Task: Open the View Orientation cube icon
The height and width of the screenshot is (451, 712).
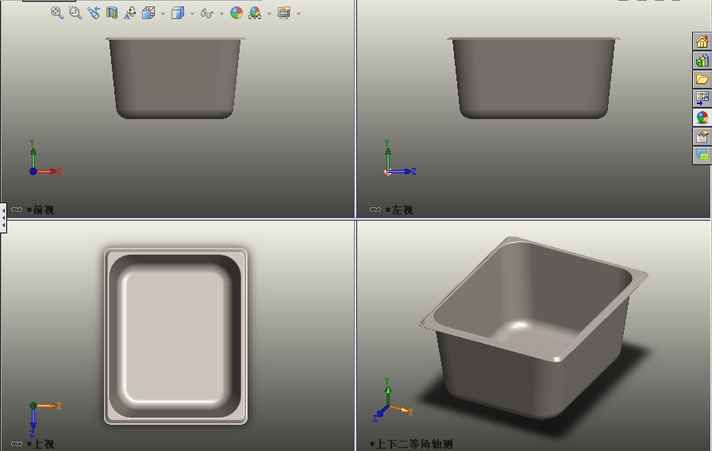Action: click(x=148, y=13)
